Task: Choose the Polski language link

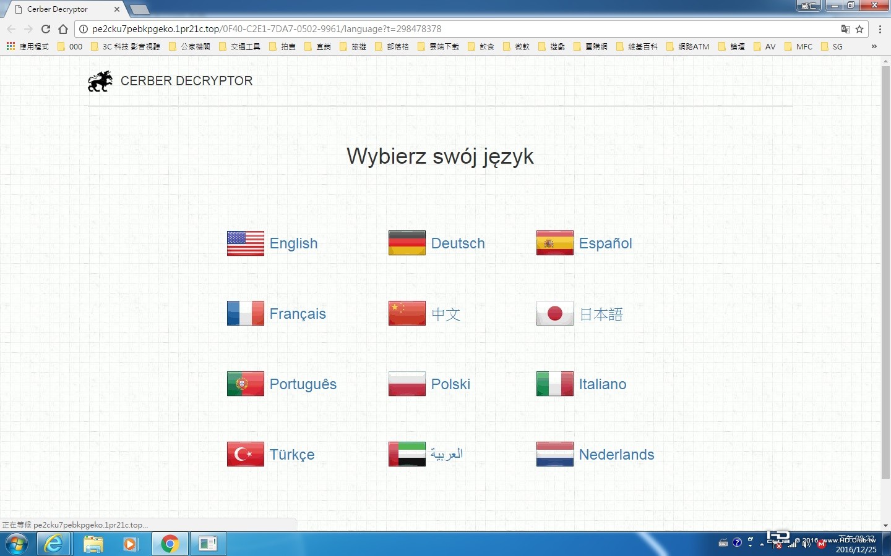Action: (450, 384)
